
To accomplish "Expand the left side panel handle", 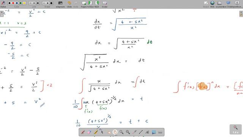I will click(x=2, y=14).
